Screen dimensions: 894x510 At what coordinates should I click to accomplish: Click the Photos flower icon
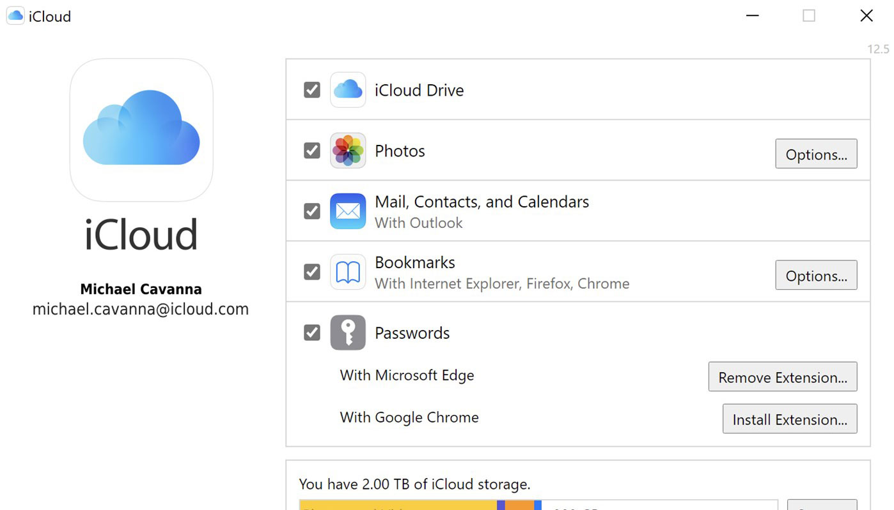pos(348,151)
